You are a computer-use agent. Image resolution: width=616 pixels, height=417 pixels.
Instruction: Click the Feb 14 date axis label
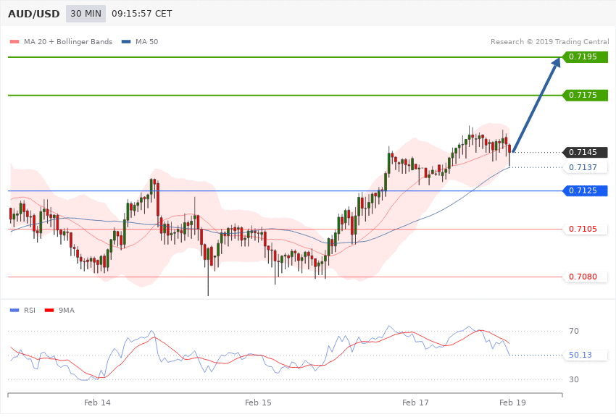97,403
